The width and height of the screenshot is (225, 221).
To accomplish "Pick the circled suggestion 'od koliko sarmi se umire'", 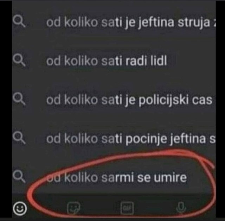I will pos(116,177).
